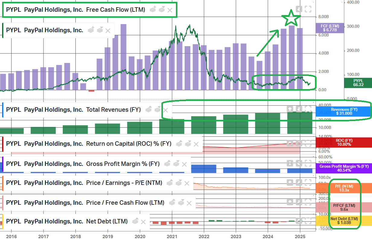Move the Net Debt pane up
This screenshot has height=240, width=372.
[x=299, y=221]
